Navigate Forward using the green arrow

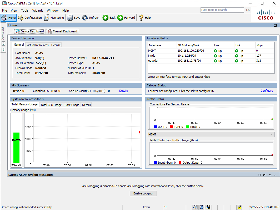[126, 18]
